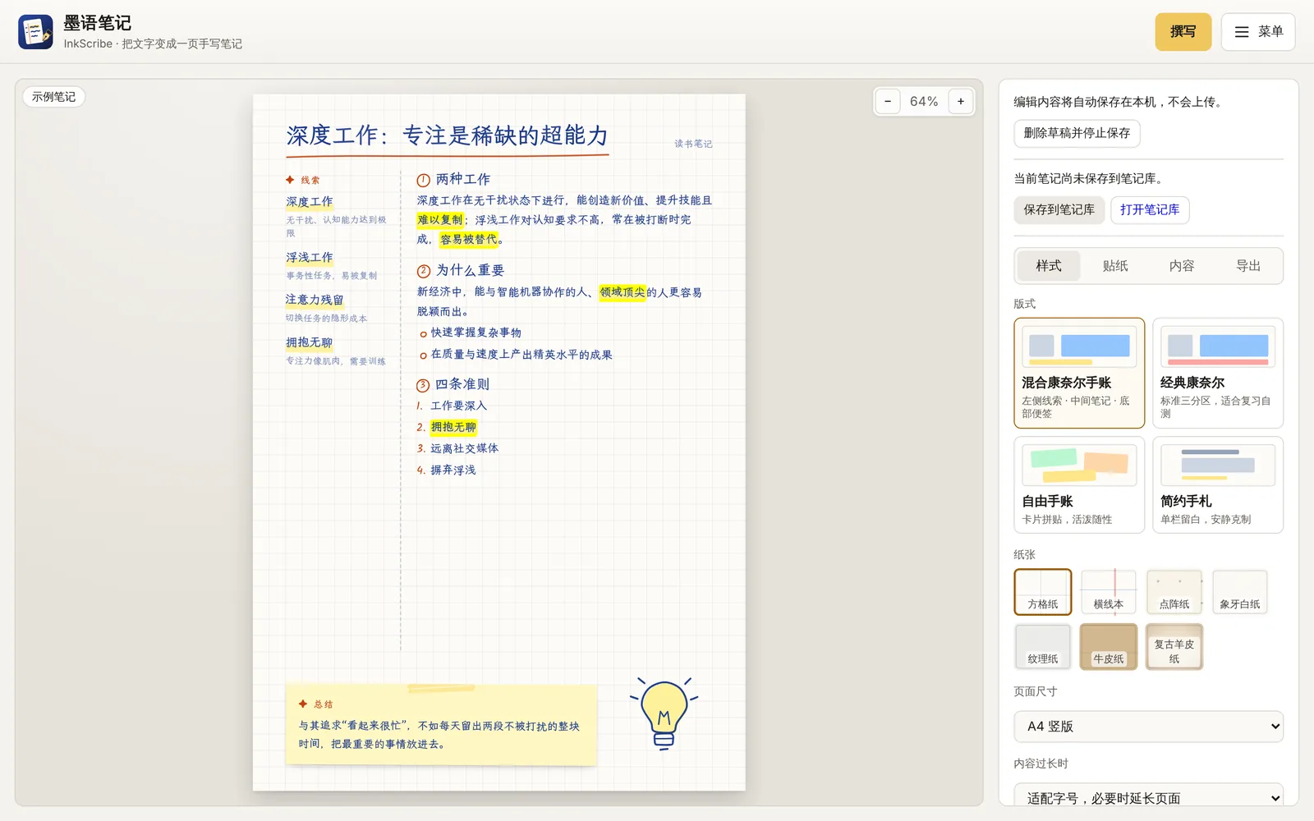Viewport: 1314px width, 821px height.
Task: Click the circled 2 icon beside 为什么重要
Action: [x=423, y=271]
